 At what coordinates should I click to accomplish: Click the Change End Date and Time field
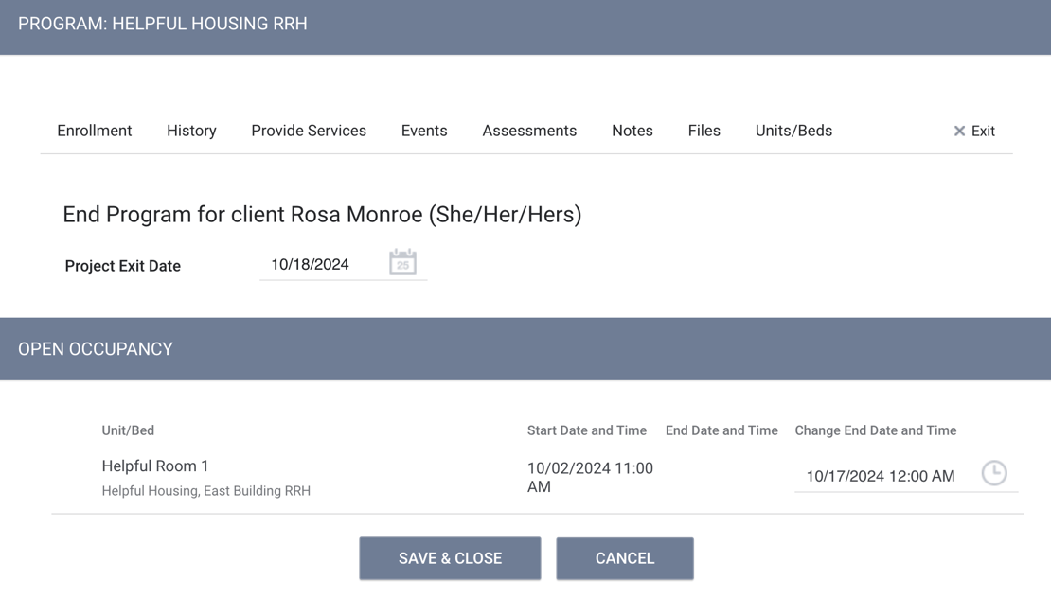point(880,476)
